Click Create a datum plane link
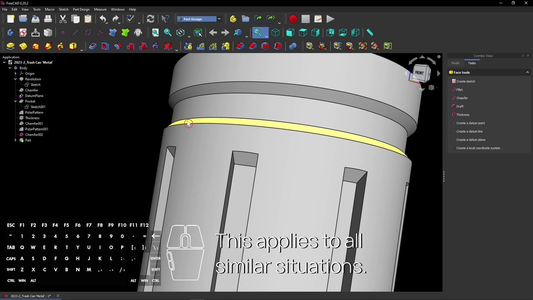The width and height of the screenshot is (533, 300). click(x=471, y=140)
